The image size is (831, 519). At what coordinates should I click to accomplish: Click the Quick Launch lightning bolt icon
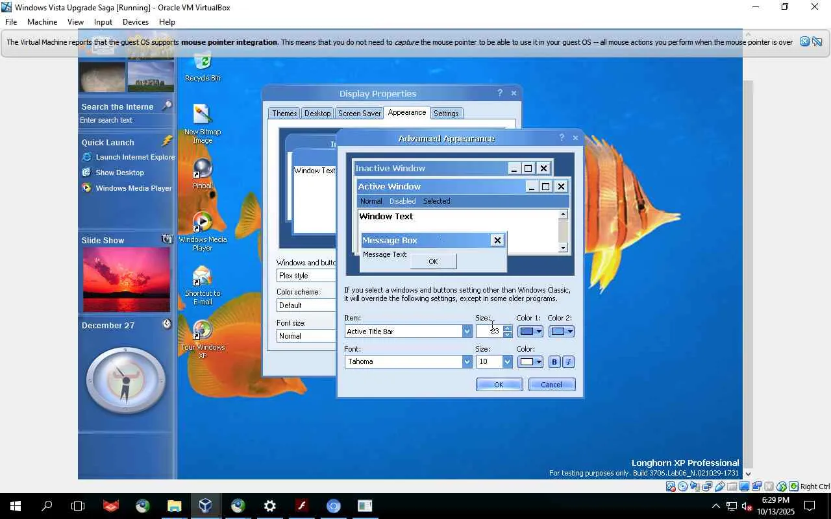tap(167, 141)
